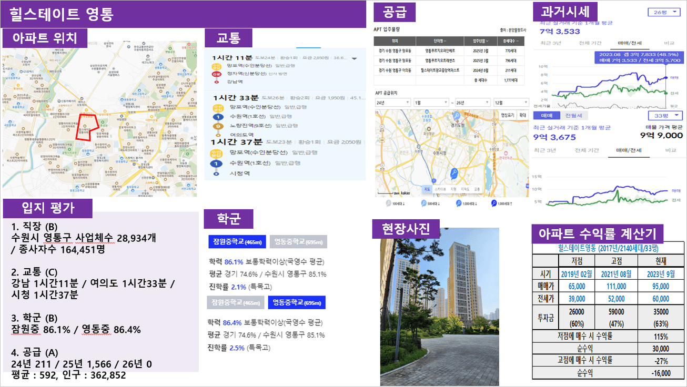Click the 1,000세대 ↑ legend pin icon

pyautogui.click(x=494, y=203)
